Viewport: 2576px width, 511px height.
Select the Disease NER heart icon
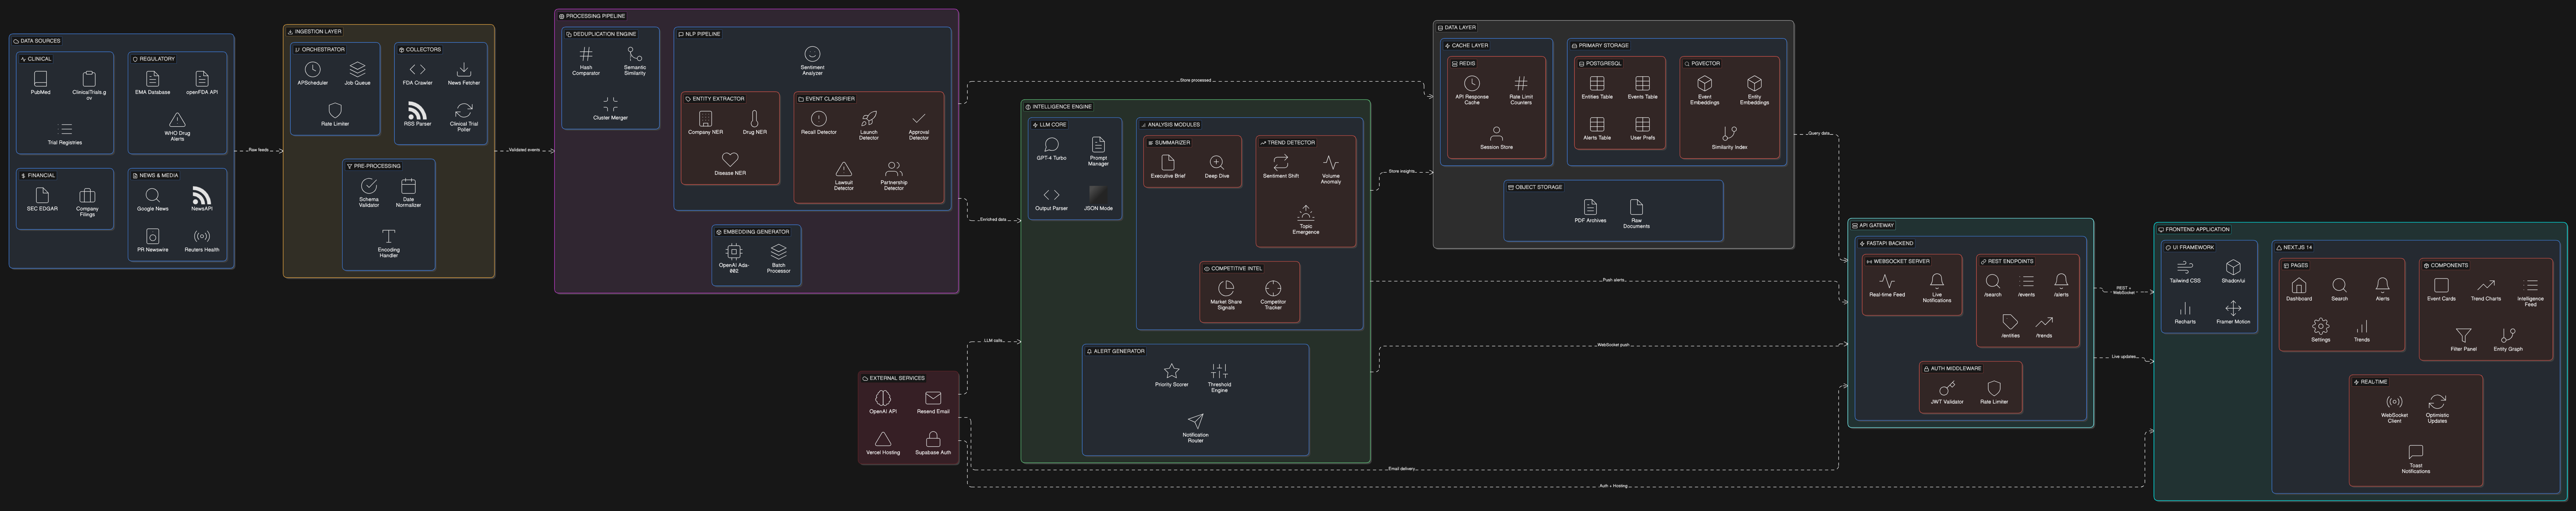(730, 159)
